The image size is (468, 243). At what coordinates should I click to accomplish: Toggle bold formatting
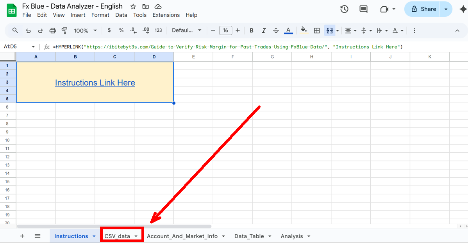pos(252,30)
